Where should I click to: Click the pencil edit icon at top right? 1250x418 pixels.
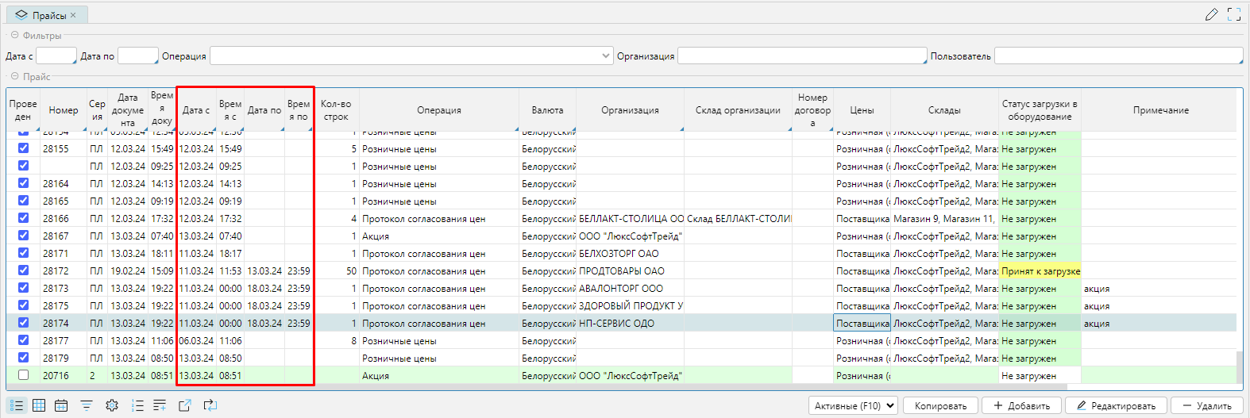point(1211,14)
